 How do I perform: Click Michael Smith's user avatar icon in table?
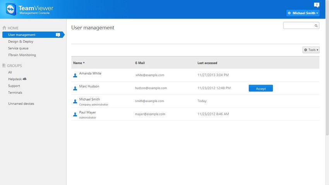tap(75, 101)
